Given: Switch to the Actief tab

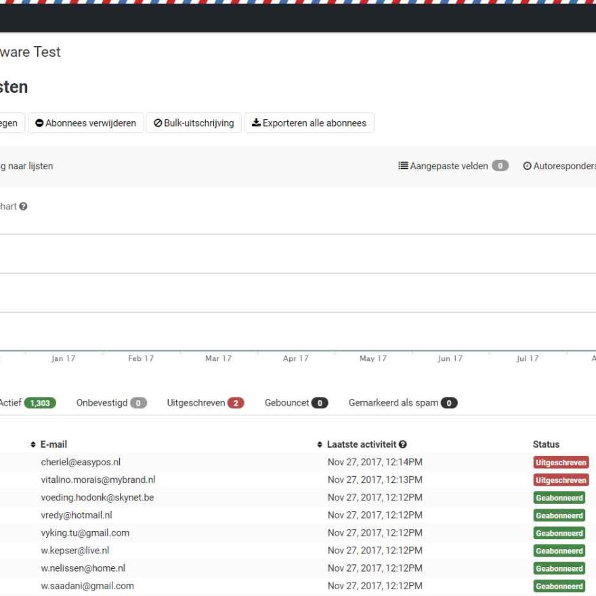Looking at the screenshot, I should pos(27,403).
